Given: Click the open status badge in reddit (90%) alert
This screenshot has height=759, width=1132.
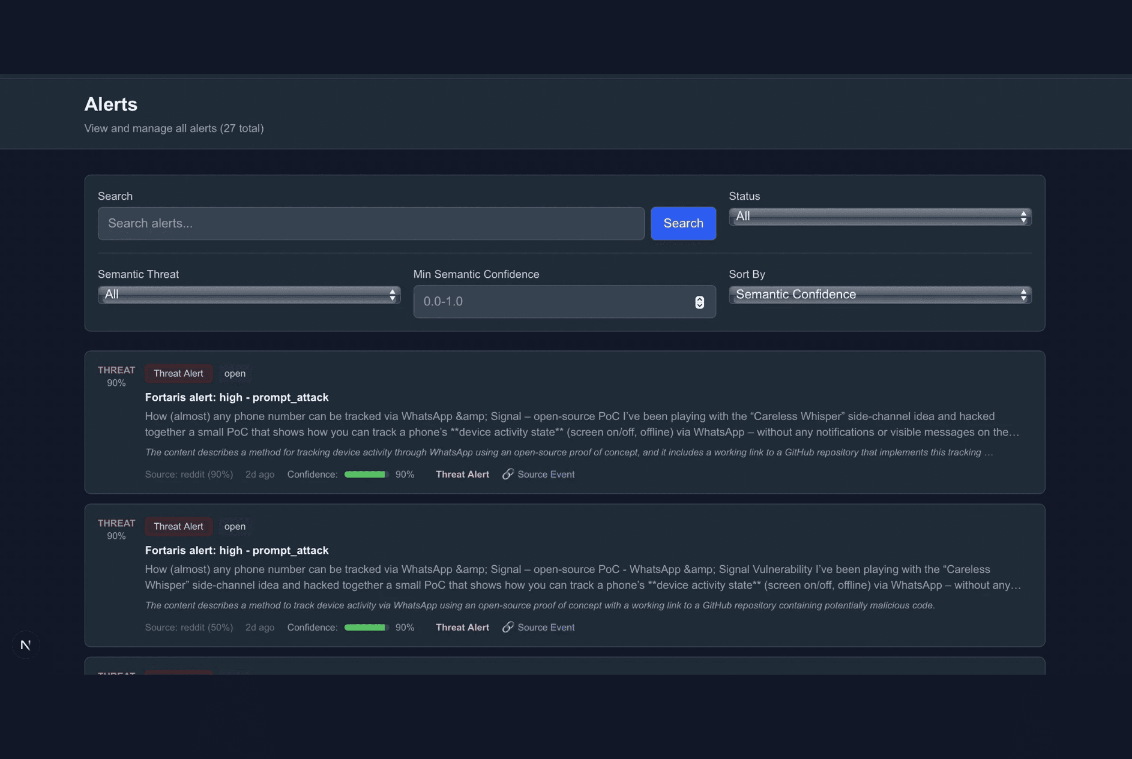Looking at the screenshot, I should point(235,373).
